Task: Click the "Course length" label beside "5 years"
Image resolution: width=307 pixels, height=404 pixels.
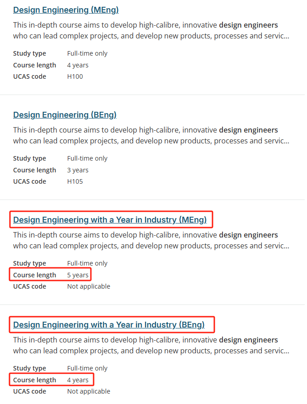Action: (34, 275)
